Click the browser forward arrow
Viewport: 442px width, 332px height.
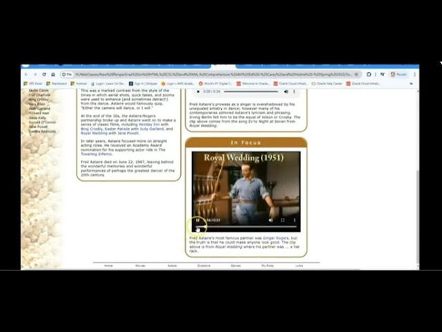35,75
